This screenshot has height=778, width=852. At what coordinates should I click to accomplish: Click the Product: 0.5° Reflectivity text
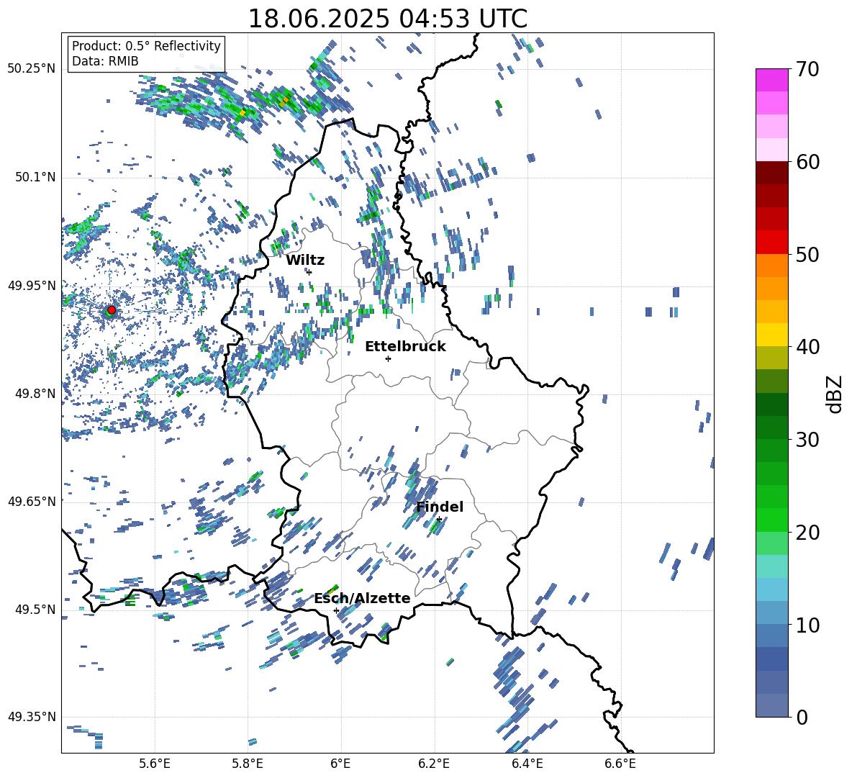click(x=146, y=46)
